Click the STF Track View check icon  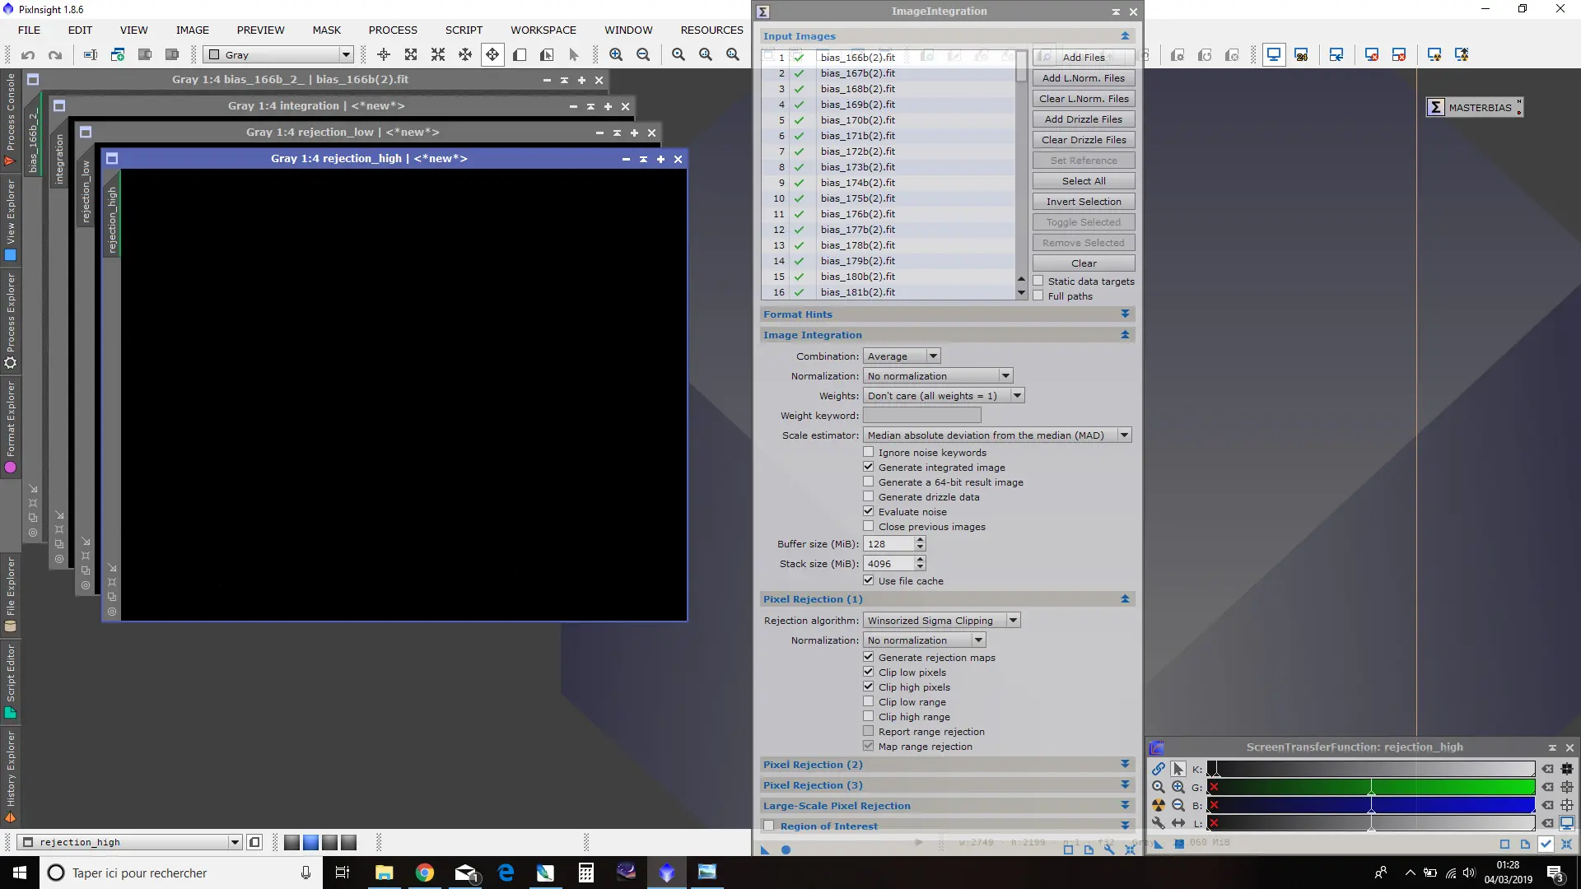point(1546,844)
